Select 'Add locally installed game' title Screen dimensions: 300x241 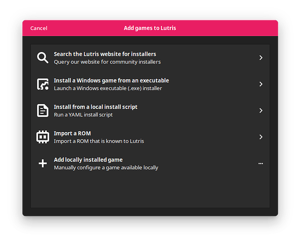(88, 160)
